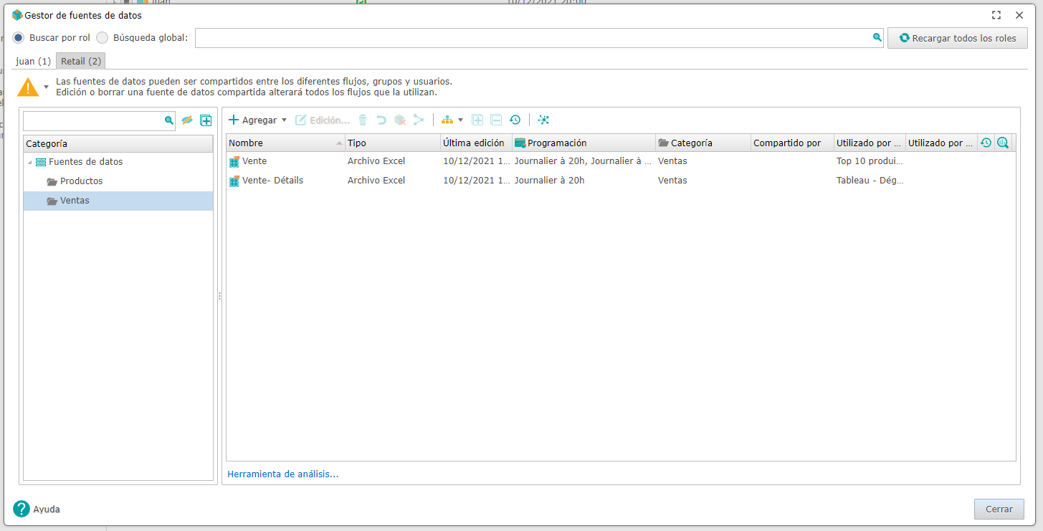Click the 'Tableau - Dég...' cell
Screen dimensions: 1043x531
(x=870, y=181)
